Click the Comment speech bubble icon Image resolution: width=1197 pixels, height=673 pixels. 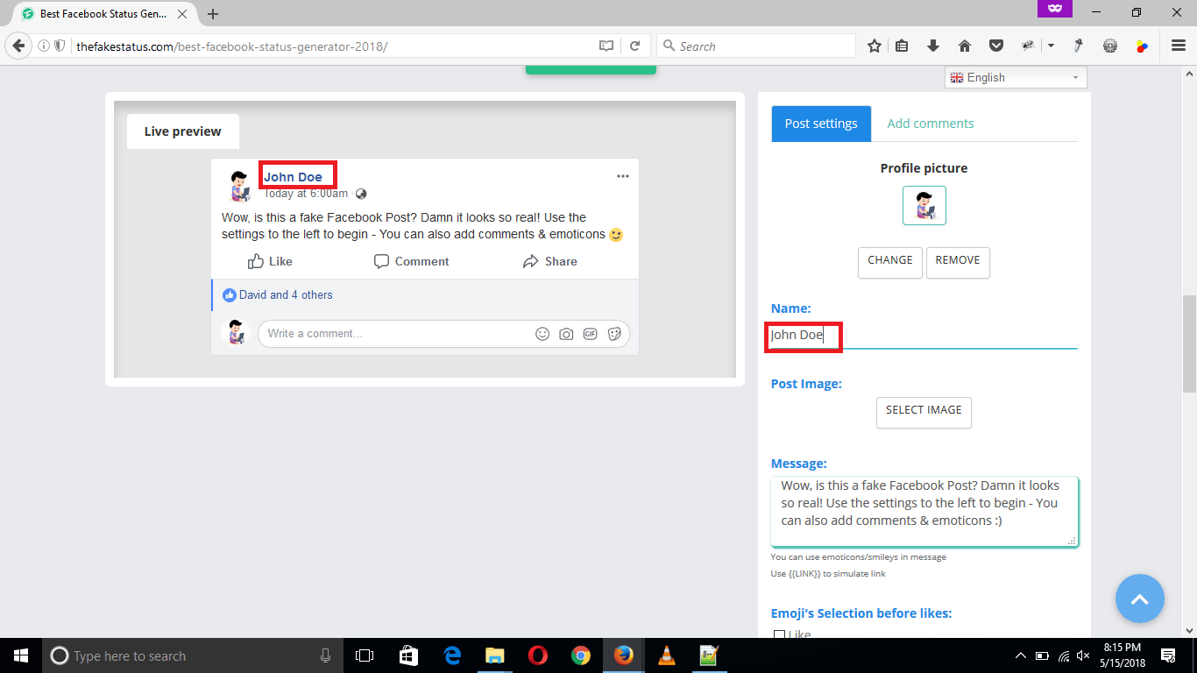[x=381, y=260]
